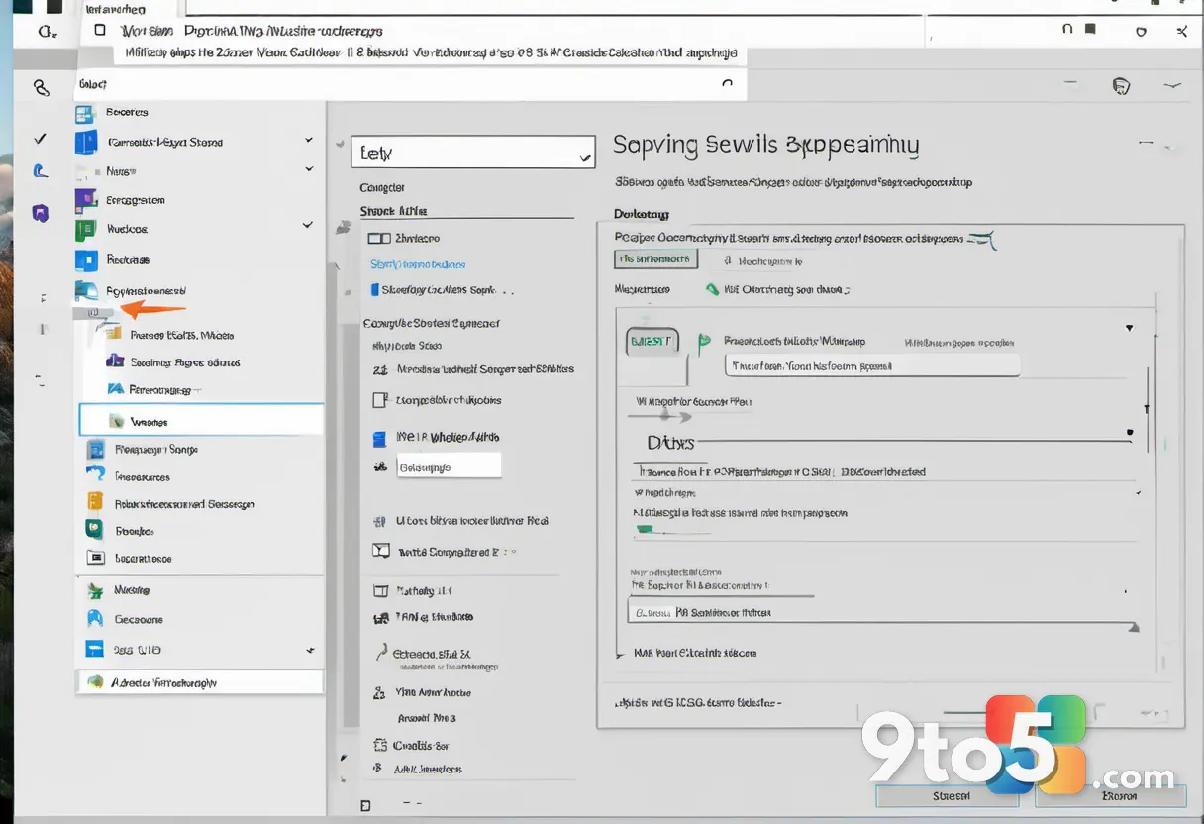Click the long text field beside the green flag

pyautogui.click(x=872, y=365)
